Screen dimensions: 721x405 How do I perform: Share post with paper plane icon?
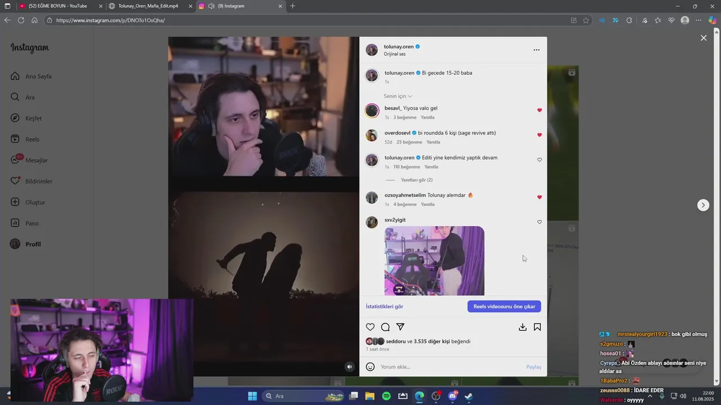pos(400,327)
